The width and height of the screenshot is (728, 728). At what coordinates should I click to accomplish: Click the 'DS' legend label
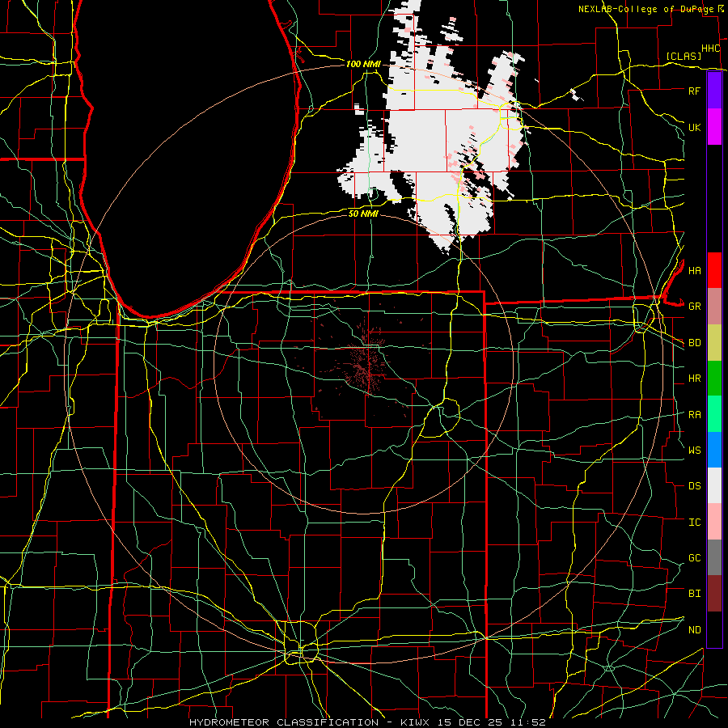[x=694, y=486]
